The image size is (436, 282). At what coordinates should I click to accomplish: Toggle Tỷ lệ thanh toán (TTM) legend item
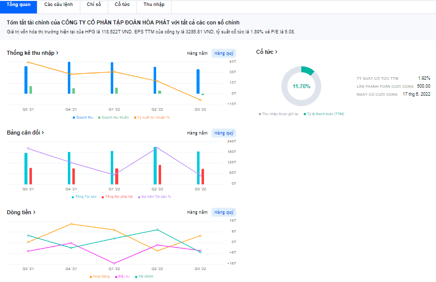tap(324, 114)
